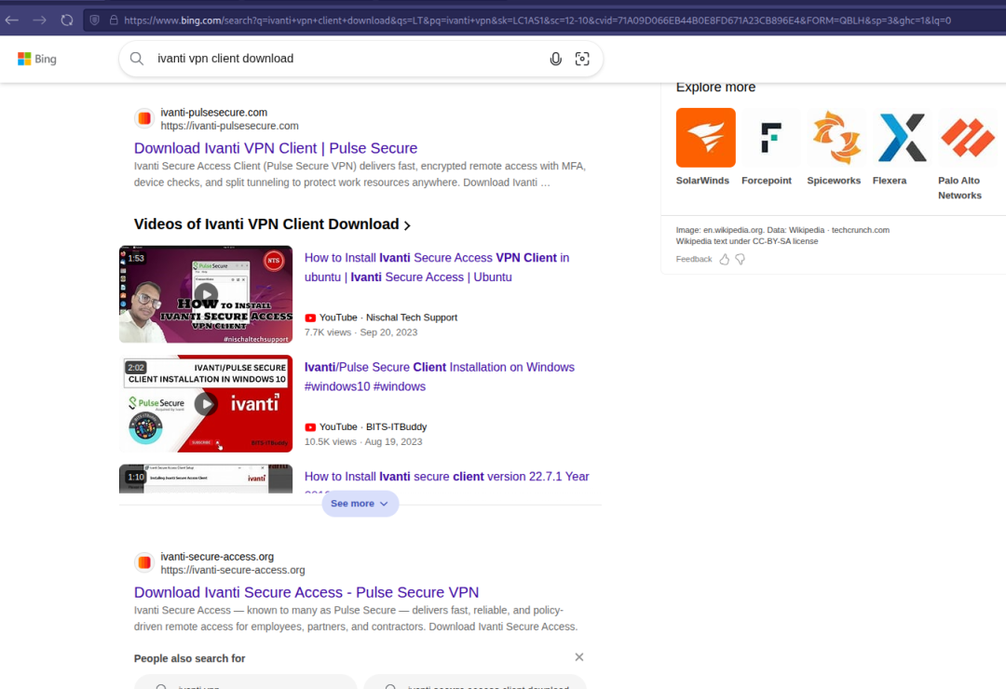1006x689 pixels.
Task: Click the microphone voice search icon
Action: (x=555, y=59)
